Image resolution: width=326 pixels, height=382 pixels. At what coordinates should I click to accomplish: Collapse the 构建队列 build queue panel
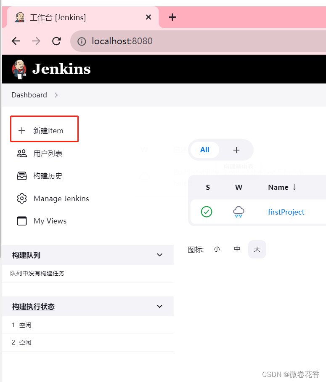tap(159, 255)
